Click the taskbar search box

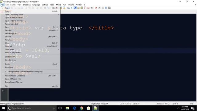(x=32, y=108)
